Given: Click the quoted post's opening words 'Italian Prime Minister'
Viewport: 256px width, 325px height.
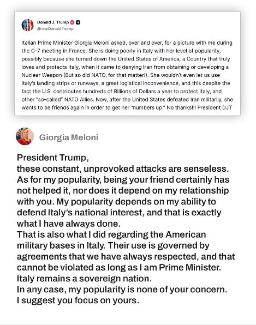Looking at the screenshot, I should coord(47,43).
